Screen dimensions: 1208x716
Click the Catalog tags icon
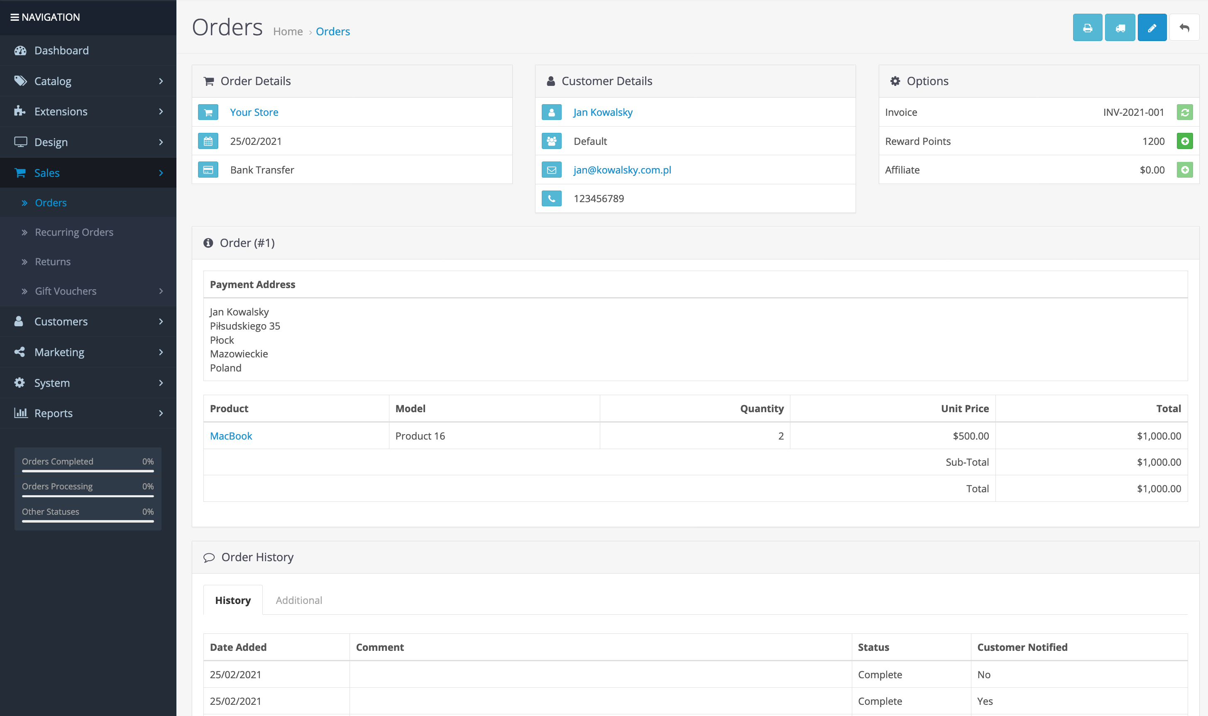click(x=20, y=81)
